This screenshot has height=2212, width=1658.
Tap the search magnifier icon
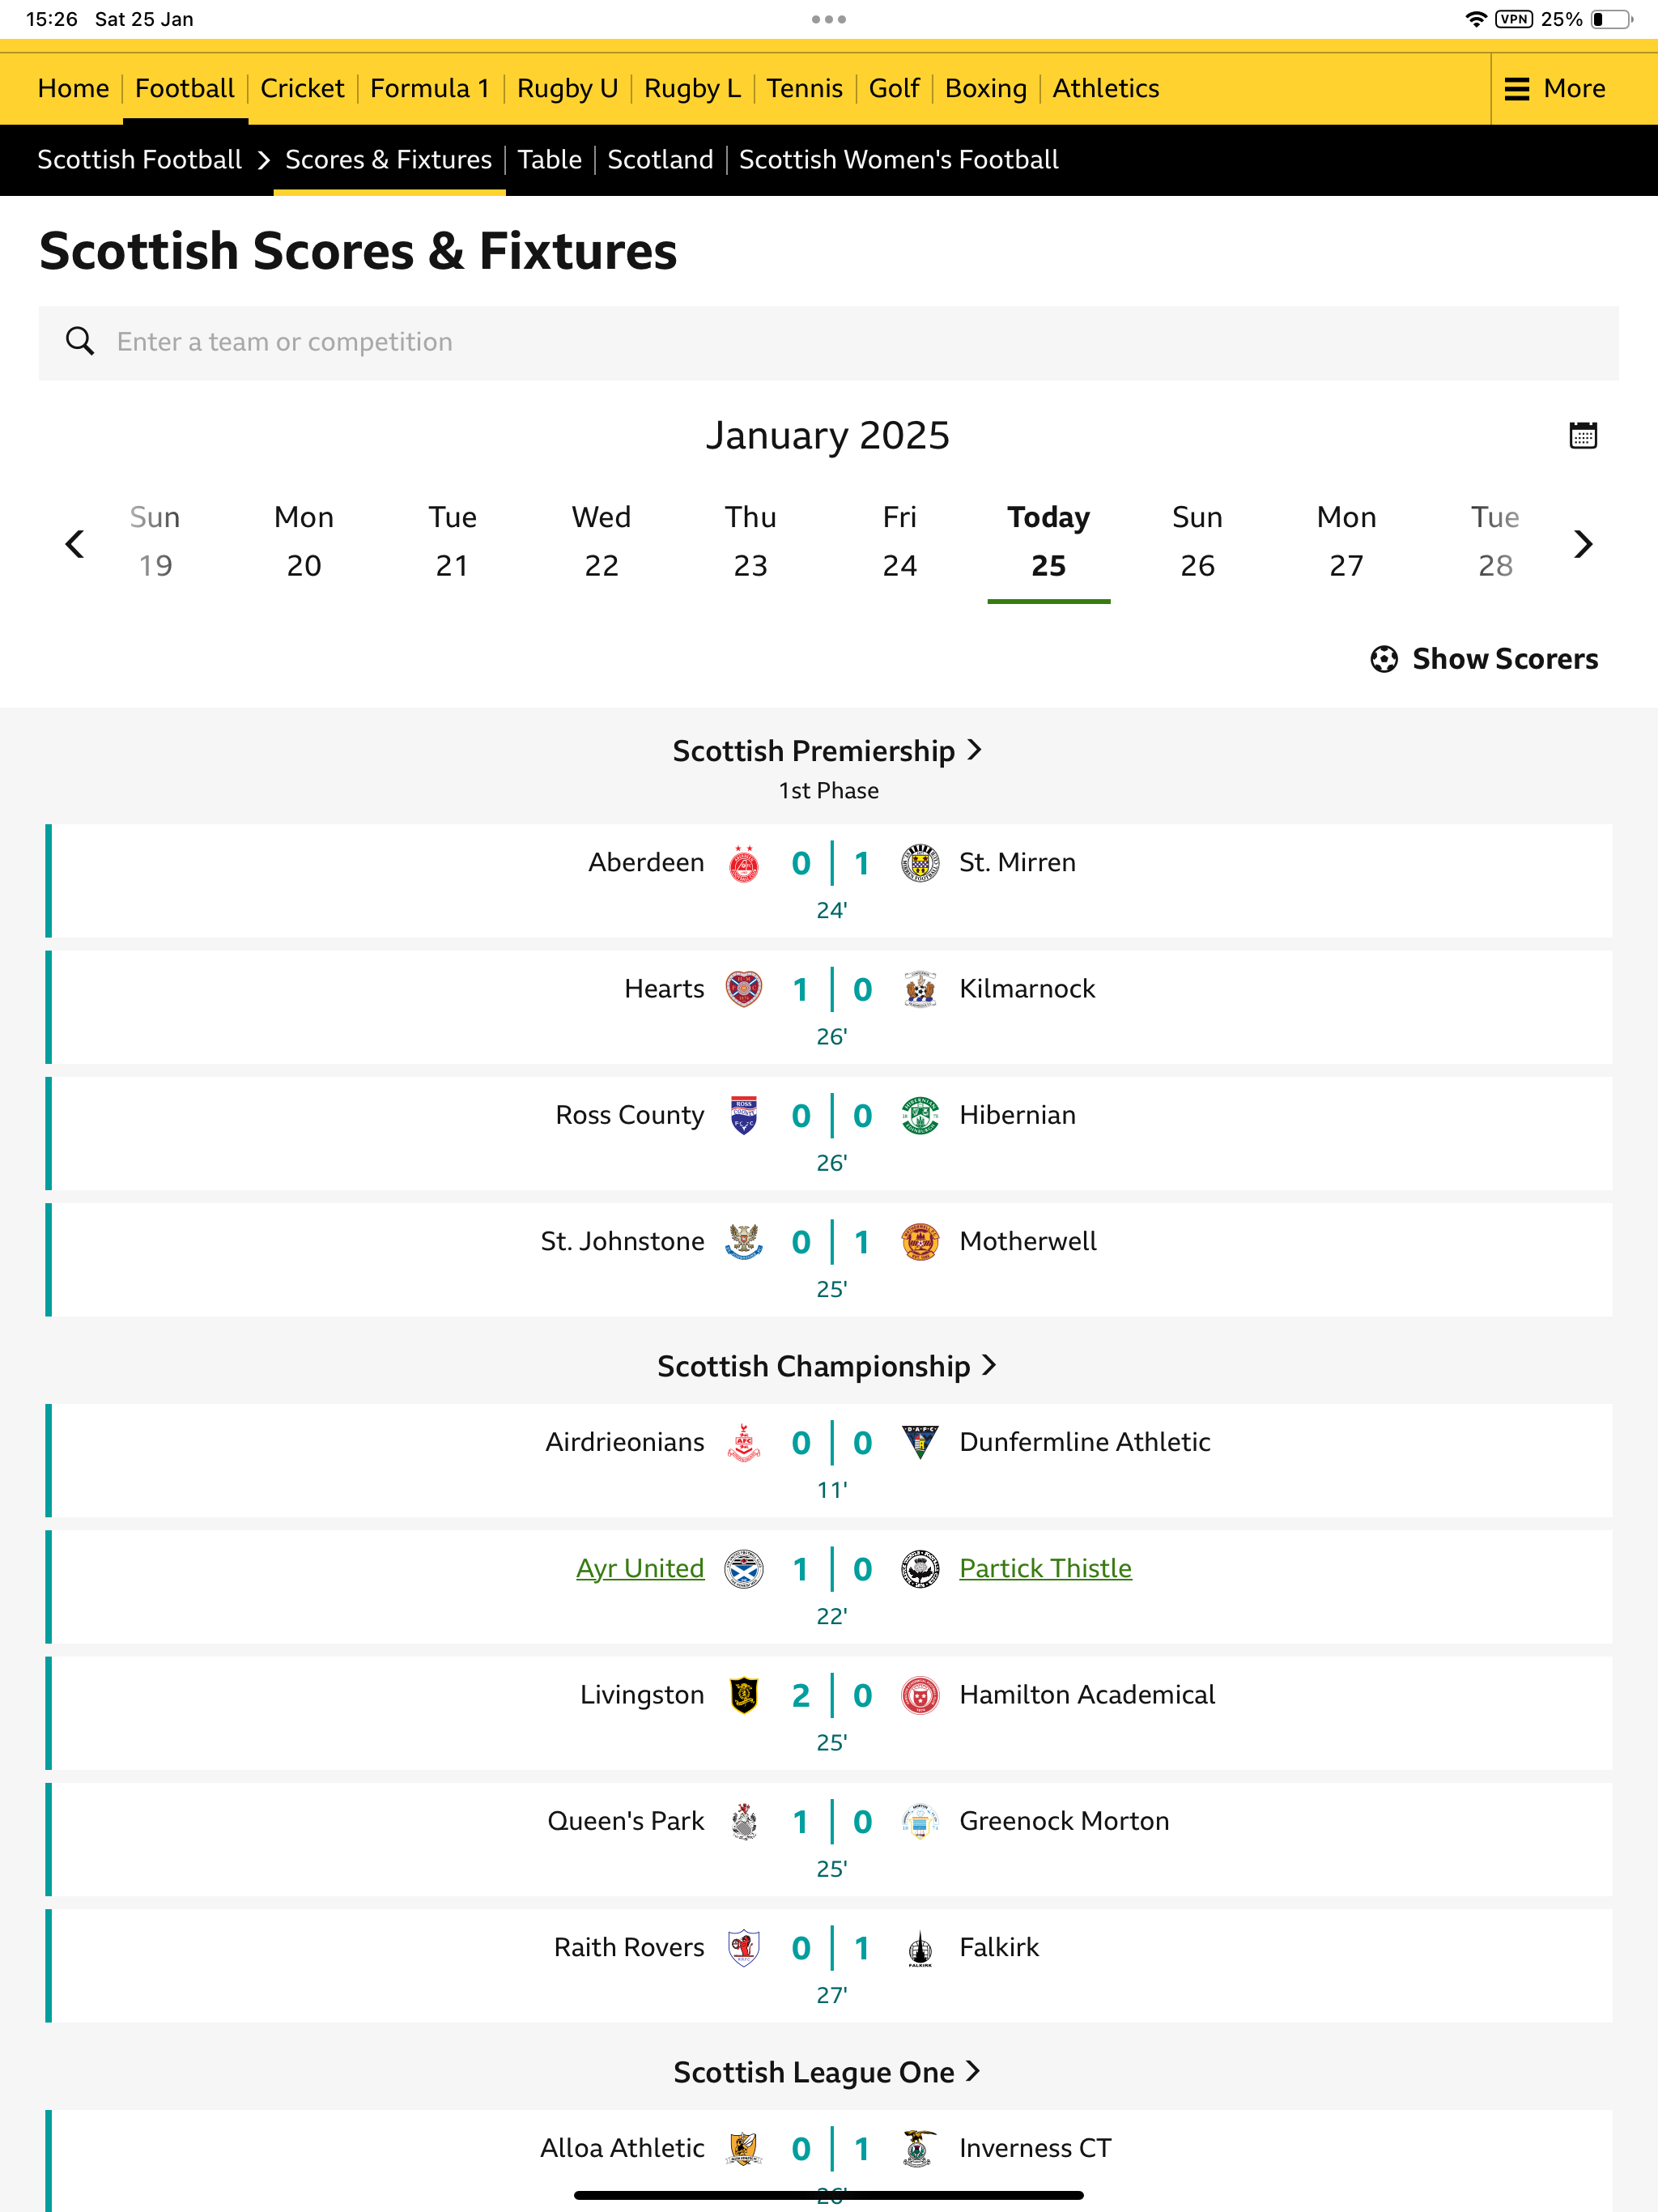click(80, 342)
